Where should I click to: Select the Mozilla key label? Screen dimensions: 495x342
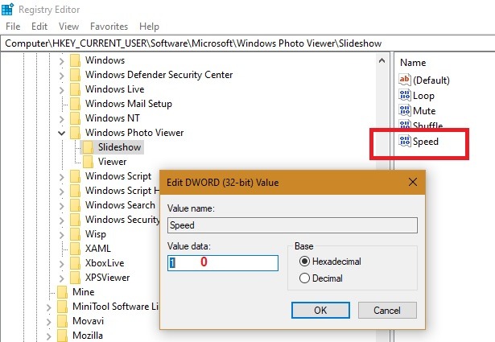click(x=88, y=336)
